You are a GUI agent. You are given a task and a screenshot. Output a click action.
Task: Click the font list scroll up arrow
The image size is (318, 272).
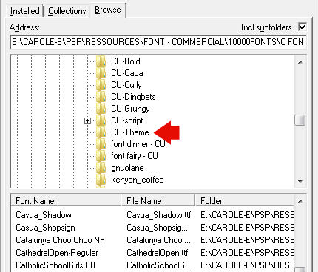click(300, 201)
